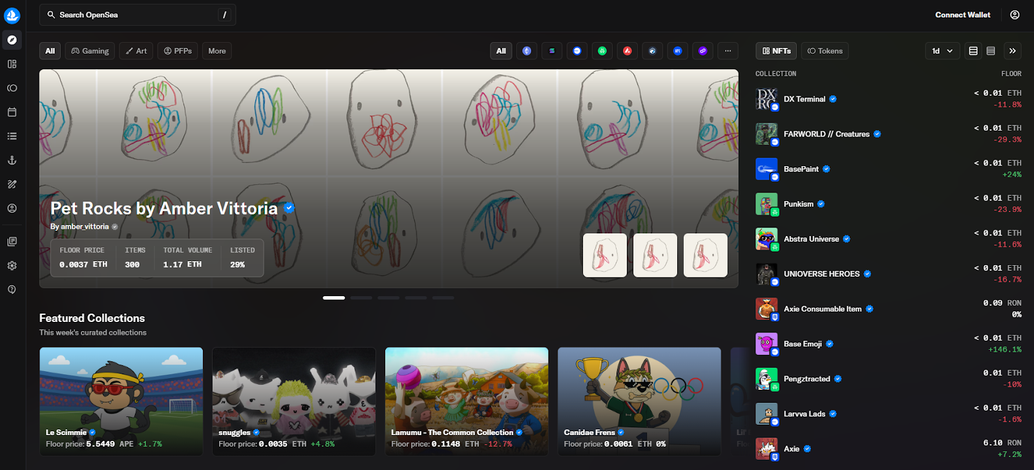Switch to compact table view icon
1034x470 pixels.
click(x=991, y=51)
